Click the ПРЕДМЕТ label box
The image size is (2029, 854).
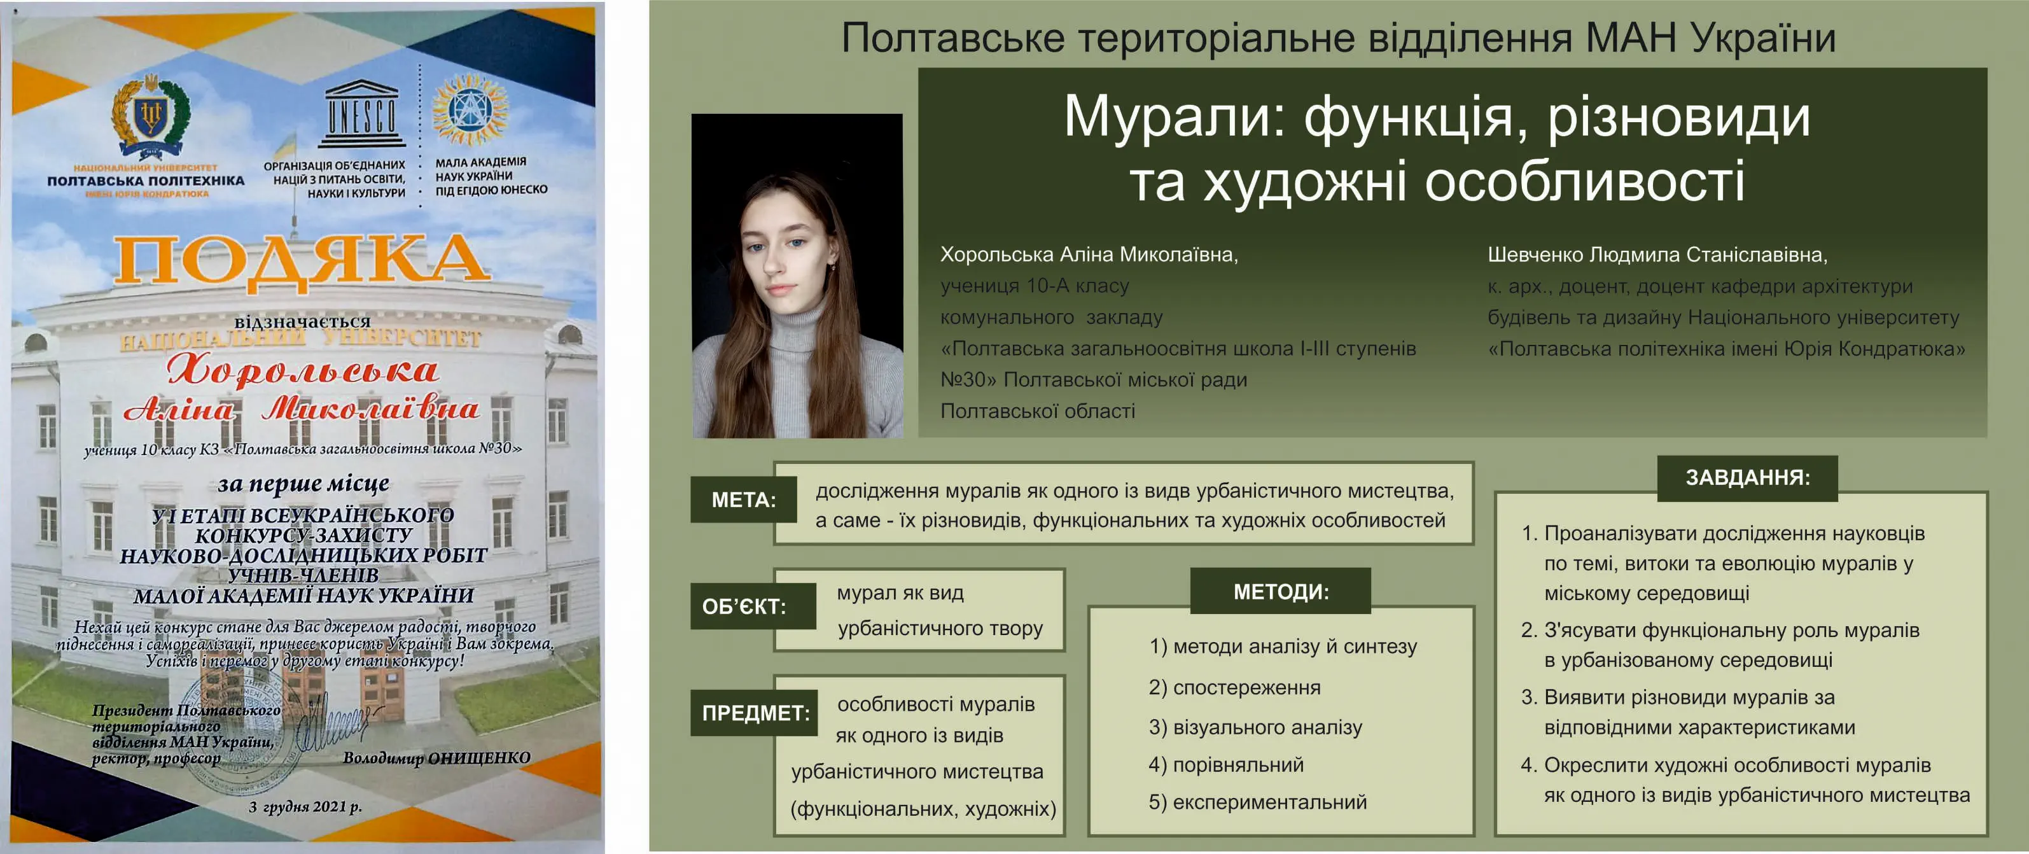pos(755,713)
